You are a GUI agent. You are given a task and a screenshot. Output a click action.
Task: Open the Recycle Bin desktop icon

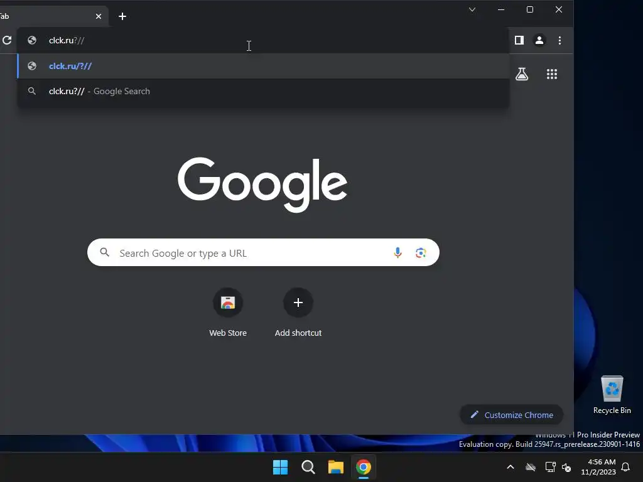point(612,395)
